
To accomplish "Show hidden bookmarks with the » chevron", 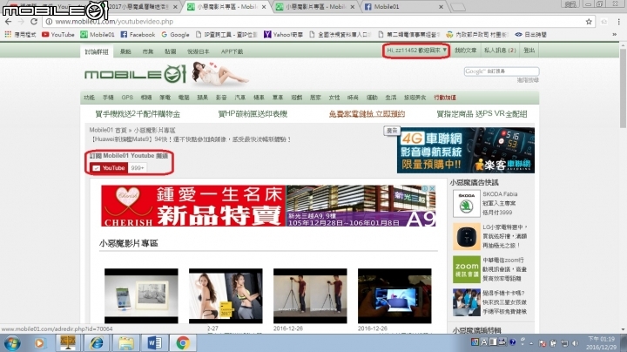I will (614, 34).
